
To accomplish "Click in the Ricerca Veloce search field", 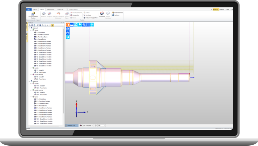I will coord(84,9).
